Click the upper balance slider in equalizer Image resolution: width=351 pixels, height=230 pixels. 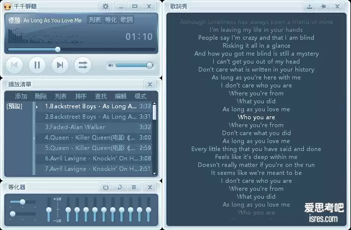[23, 202]
